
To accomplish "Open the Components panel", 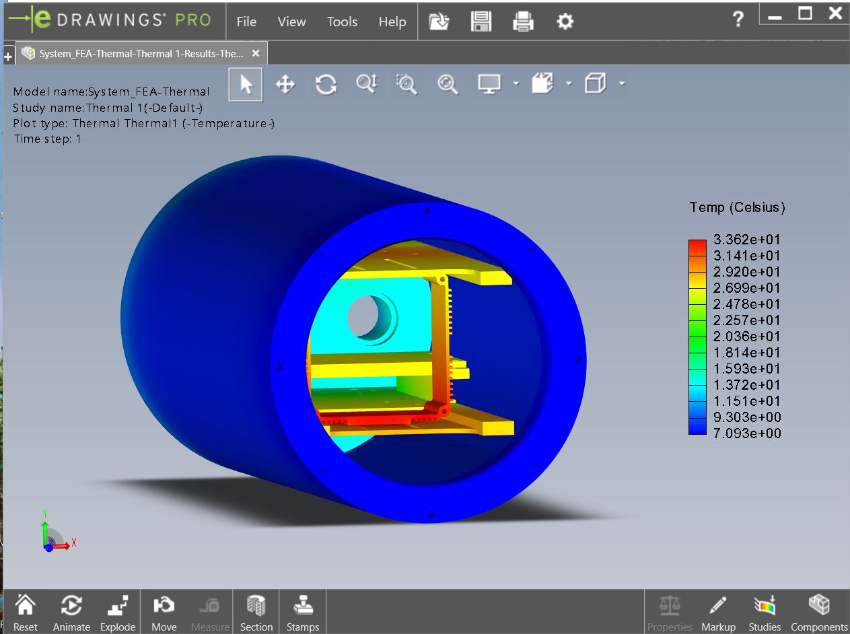I will point(819,612).
